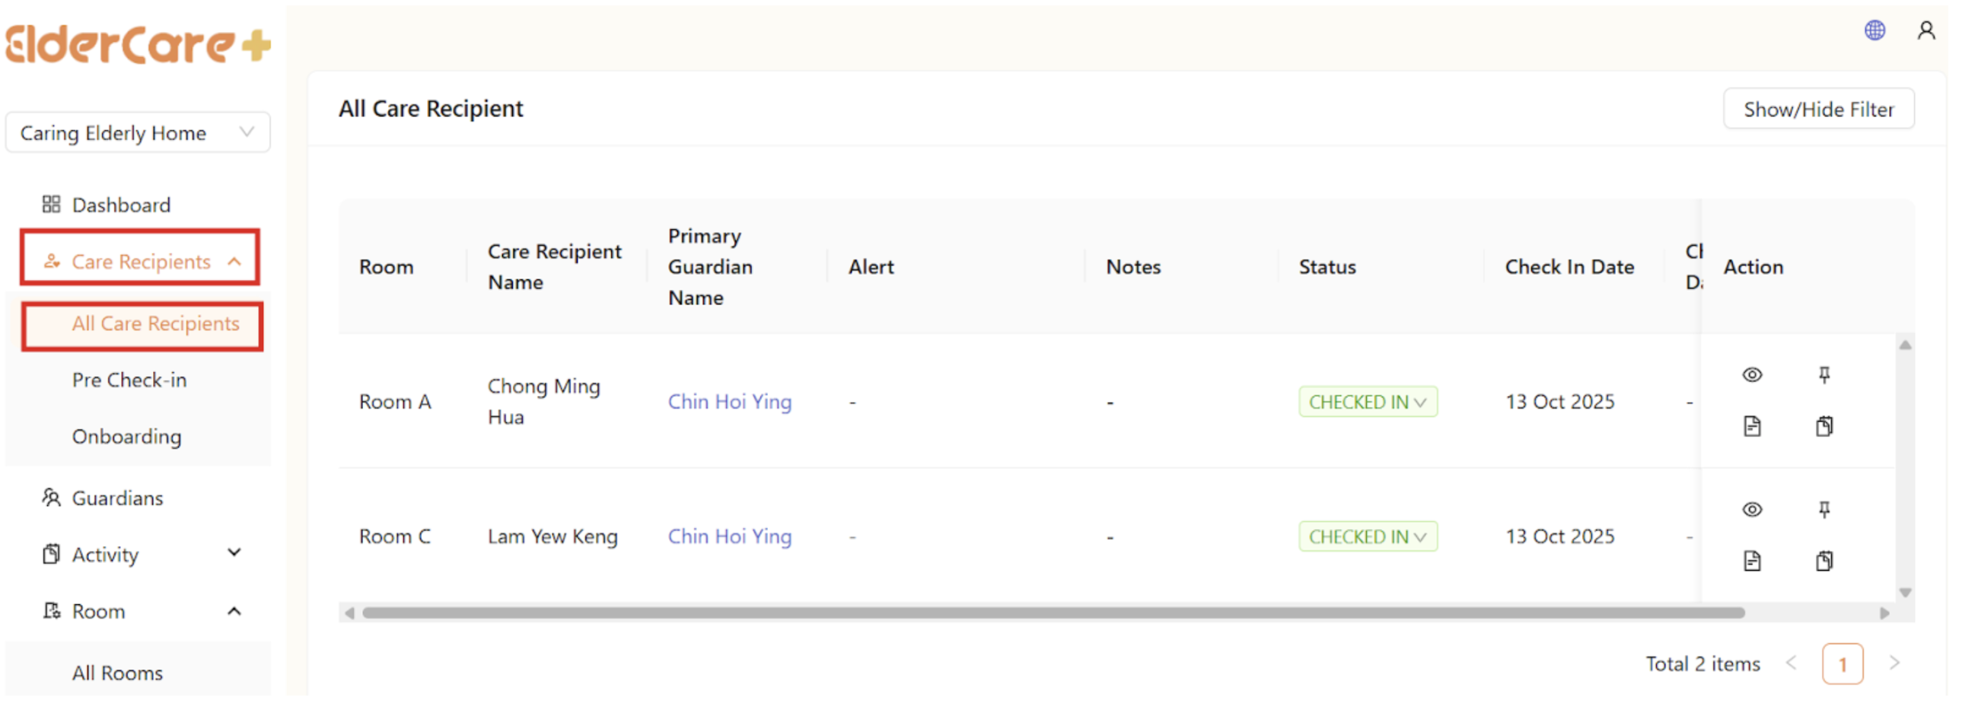View Lam Yew Keng details via eye icon
This screenshot has width=1962, height=726.
(x=1752, y=509)
